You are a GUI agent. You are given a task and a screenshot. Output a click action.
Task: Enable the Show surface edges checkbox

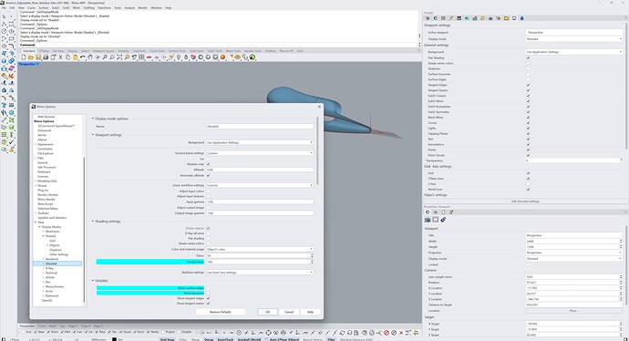208,287
